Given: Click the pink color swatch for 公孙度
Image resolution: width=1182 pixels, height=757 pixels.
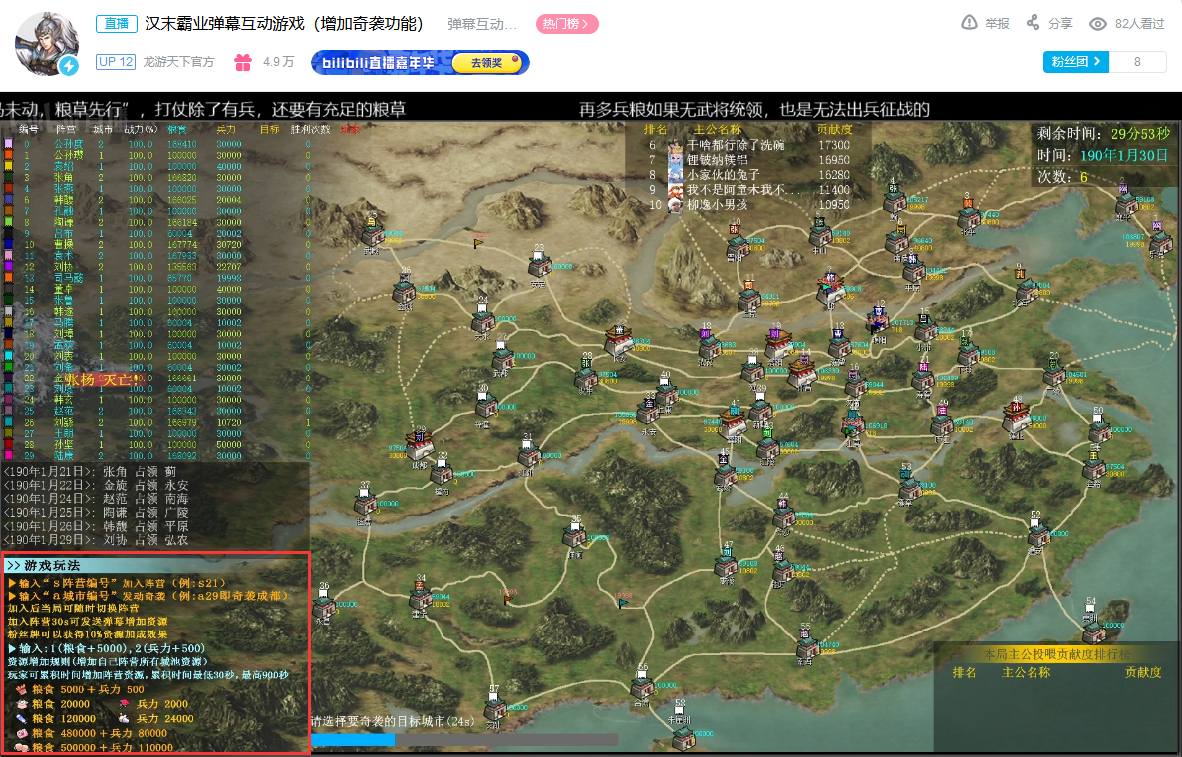Looking at the screenshot, I should (x=8, y=143).
